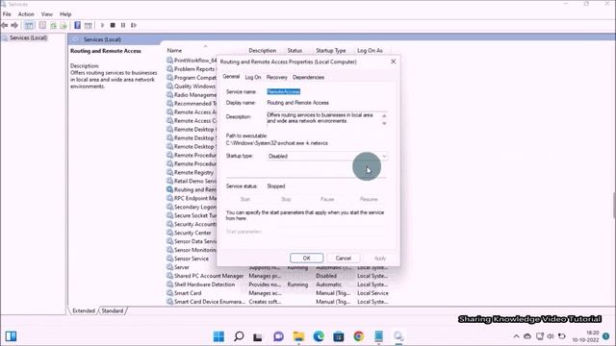
Task: Click the Start Service play icon
Action: click(x=103, y=25)
